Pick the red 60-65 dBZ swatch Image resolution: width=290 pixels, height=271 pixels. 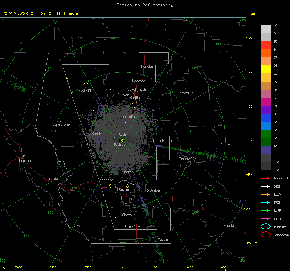266,45
